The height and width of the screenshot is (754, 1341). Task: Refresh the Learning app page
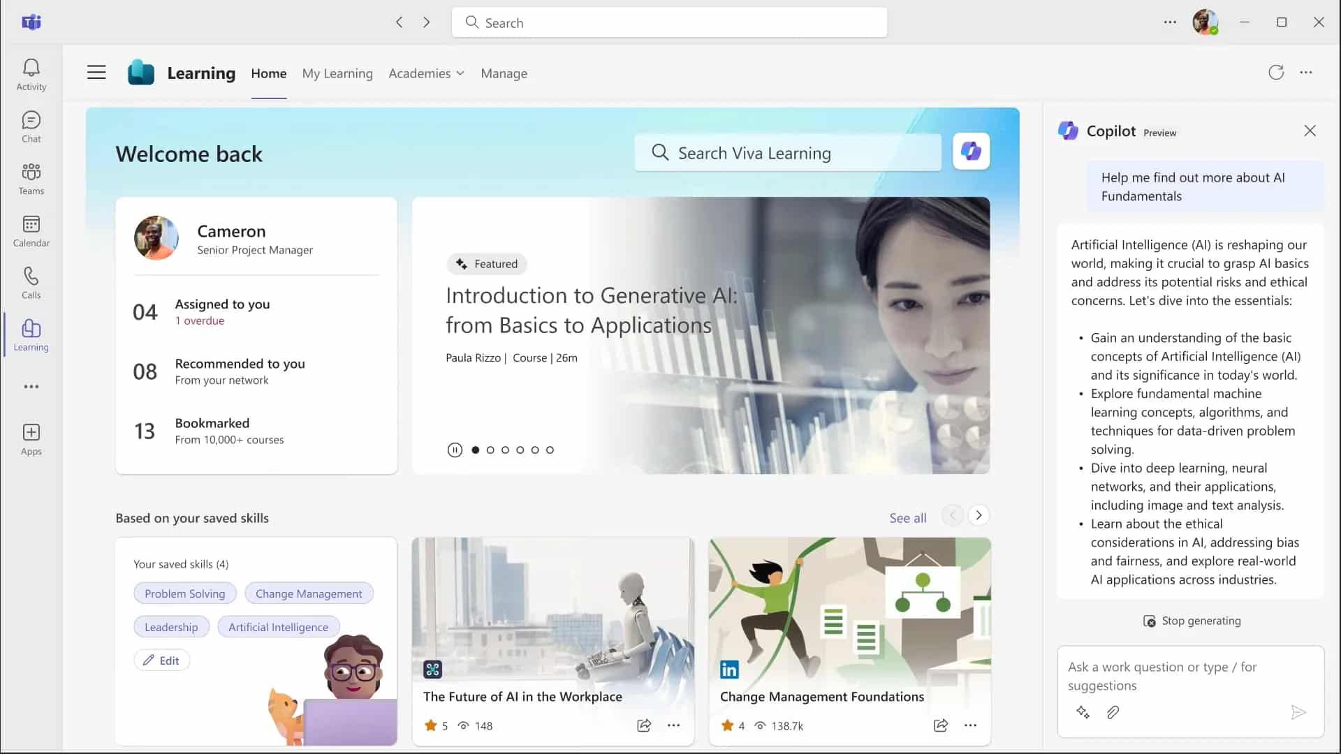coord(1276,73)
